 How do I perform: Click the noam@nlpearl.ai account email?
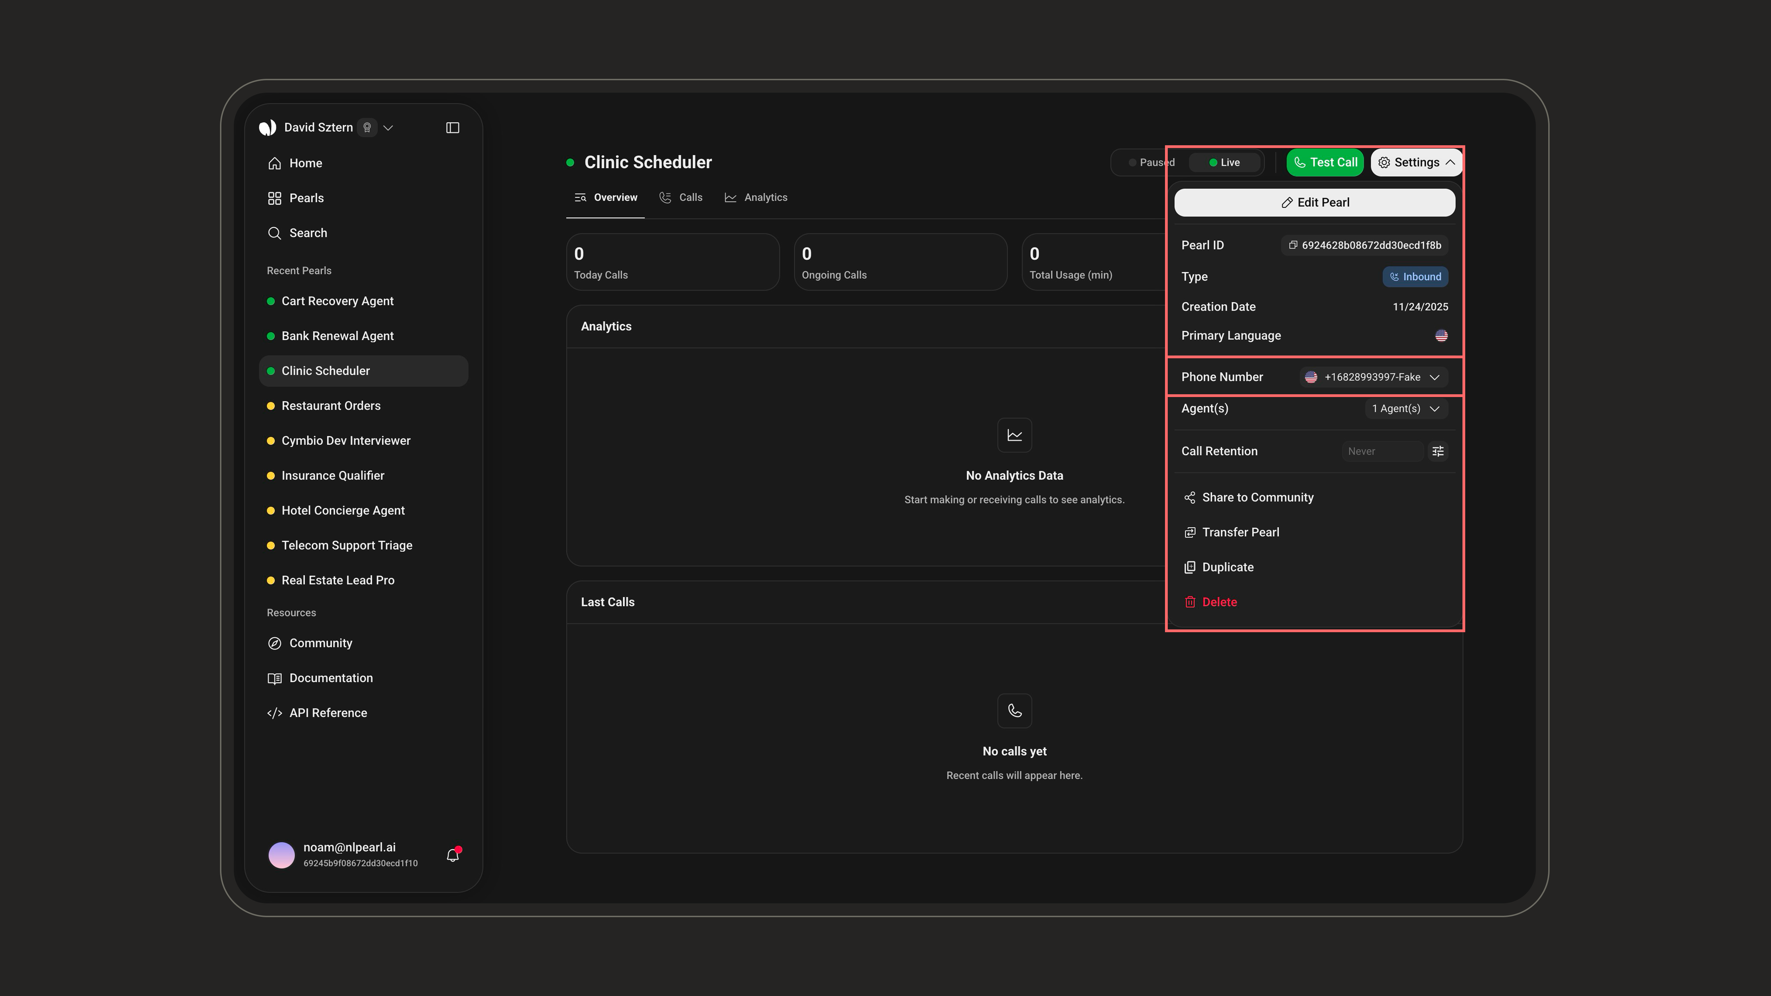pos(349,848)
